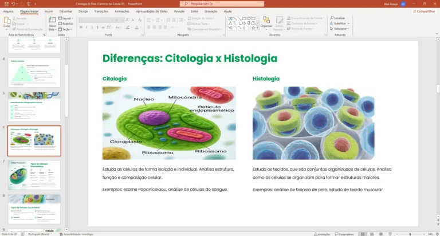Image resolution: width=440 pixels, height=236 pixels.
Task: Click Anotações in the status bar
Action: tap(322, 234)
